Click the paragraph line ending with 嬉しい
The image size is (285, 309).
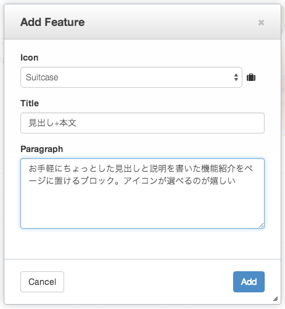(132, 180)
